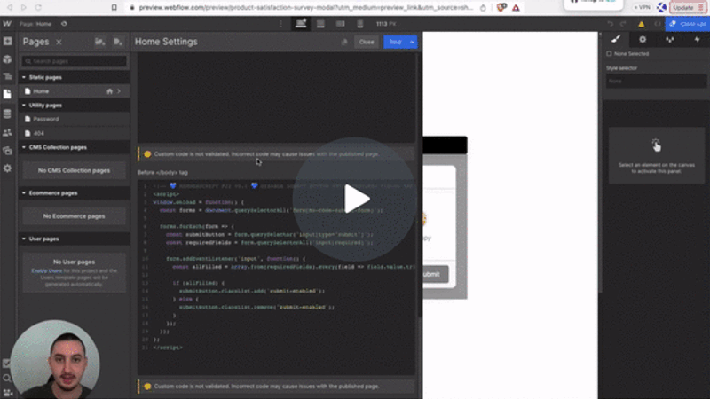Select the mobile landscape breakpoint icon
This screenshot has height=399, width=710.
(340, 24)
